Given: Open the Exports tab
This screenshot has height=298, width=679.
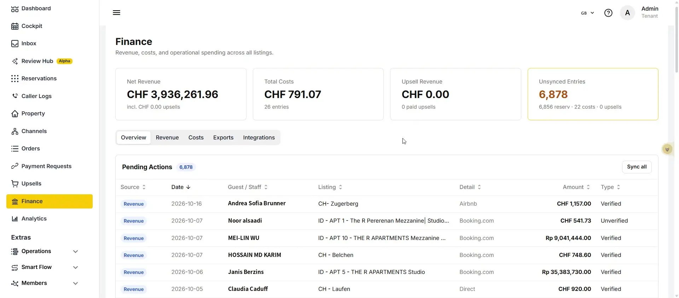Looking at the screenshot, I should click(x=223, y=138).
